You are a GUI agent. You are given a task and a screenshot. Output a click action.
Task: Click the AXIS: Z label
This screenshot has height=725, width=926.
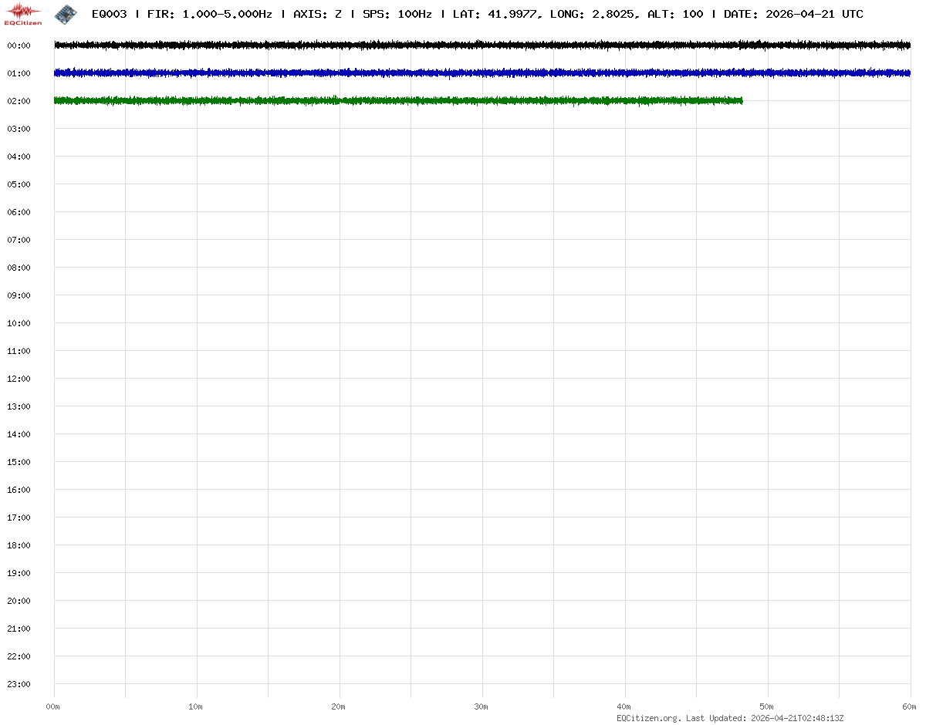pos(317,14)
